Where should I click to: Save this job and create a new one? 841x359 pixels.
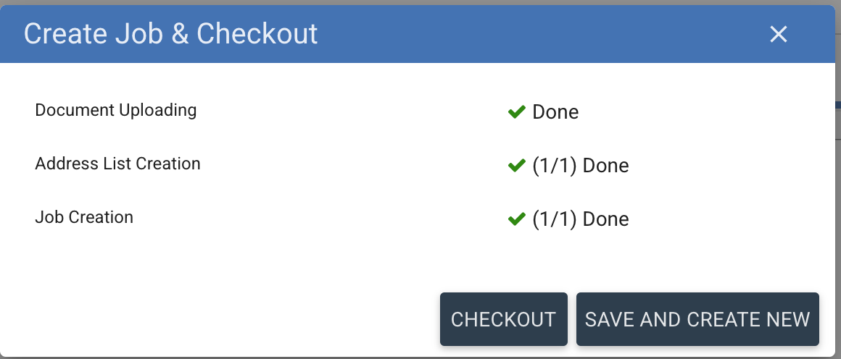pos(697,319)
